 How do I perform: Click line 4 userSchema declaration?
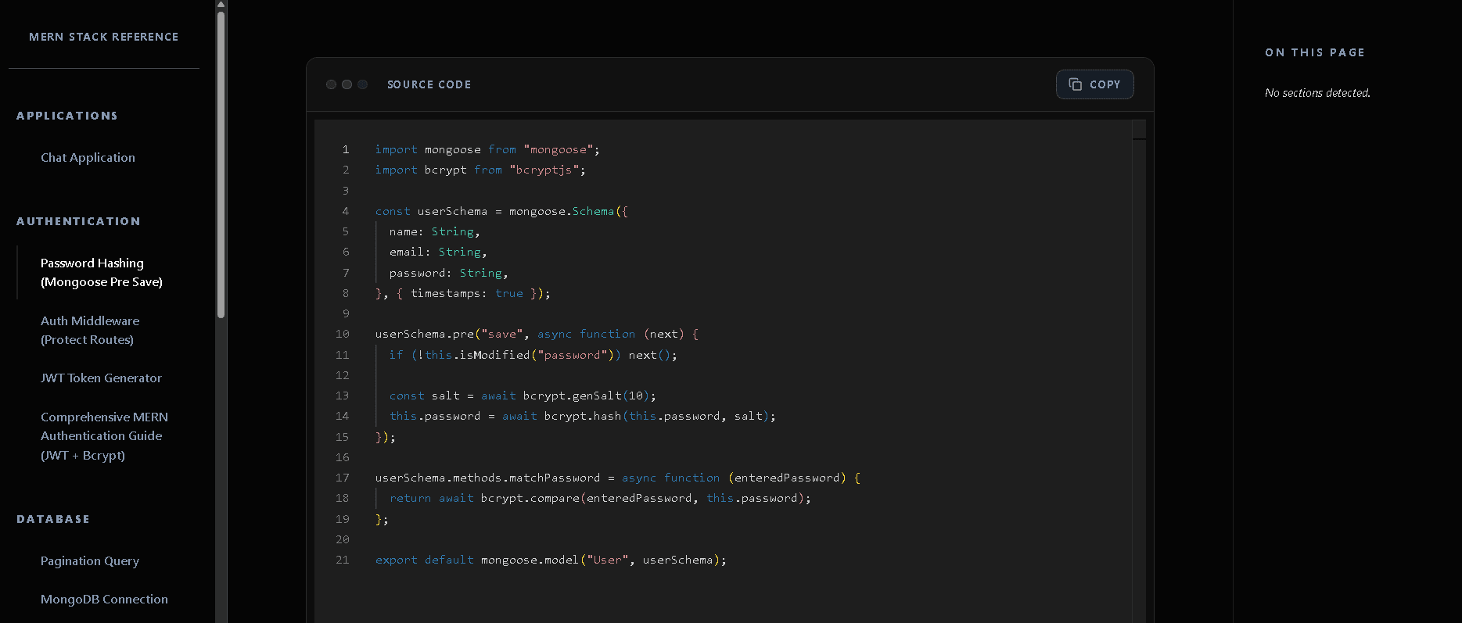(x=501, y=211)
